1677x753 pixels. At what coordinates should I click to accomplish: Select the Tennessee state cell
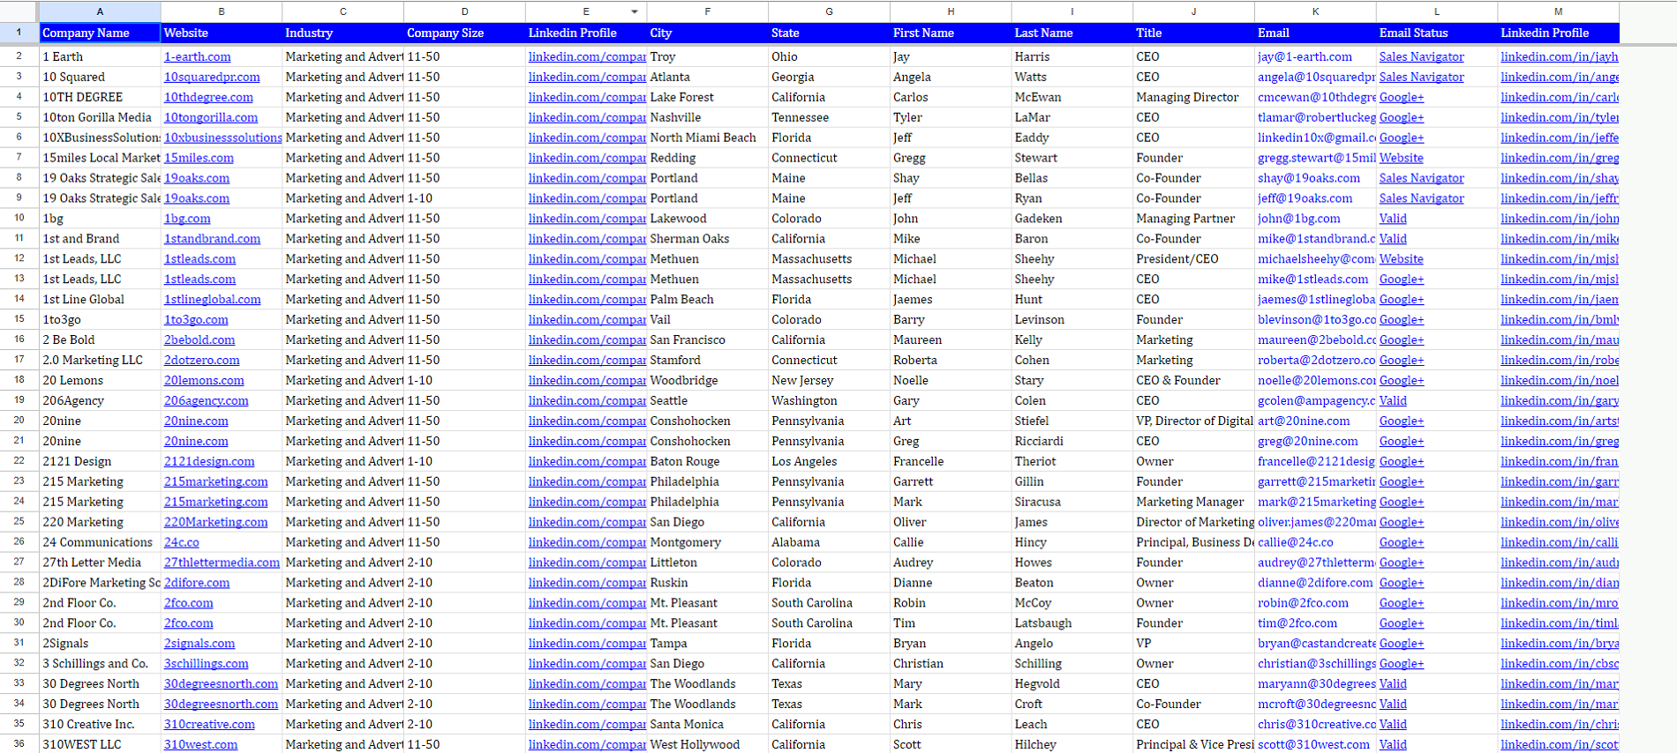point(829,117)
